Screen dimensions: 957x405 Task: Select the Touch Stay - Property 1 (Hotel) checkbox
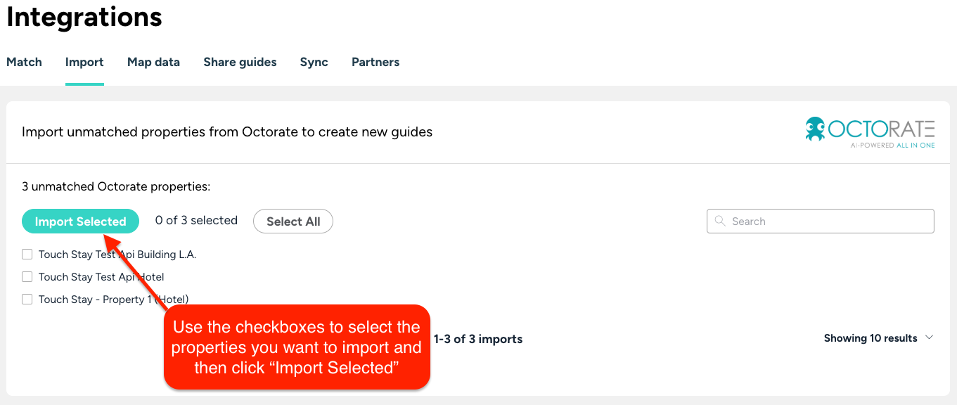(27, 300)
